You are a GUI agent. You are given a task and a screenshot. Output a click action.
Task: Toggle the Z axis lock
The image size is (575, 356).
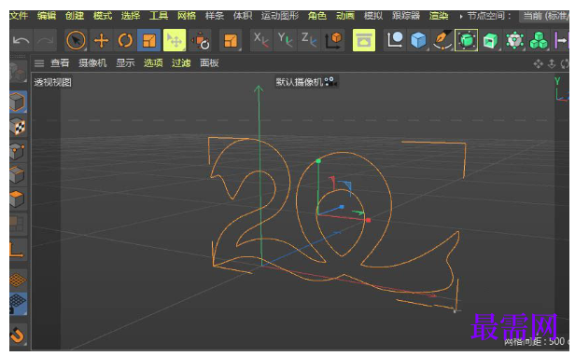click(x=309, y=40)
